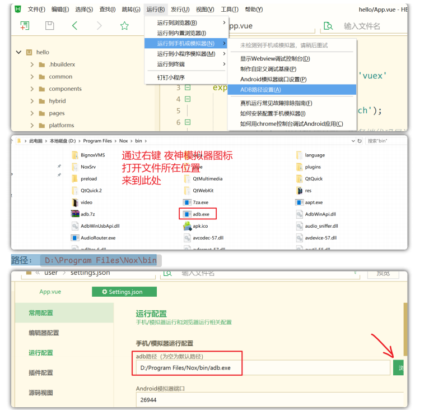
Task: Select 显示Webview调试控制台(D) entry
Action: coord(292,59)
